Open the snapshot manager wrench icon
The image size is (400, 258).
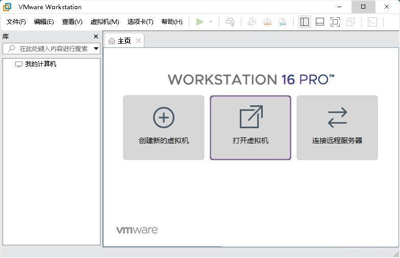tap(282, 22)
